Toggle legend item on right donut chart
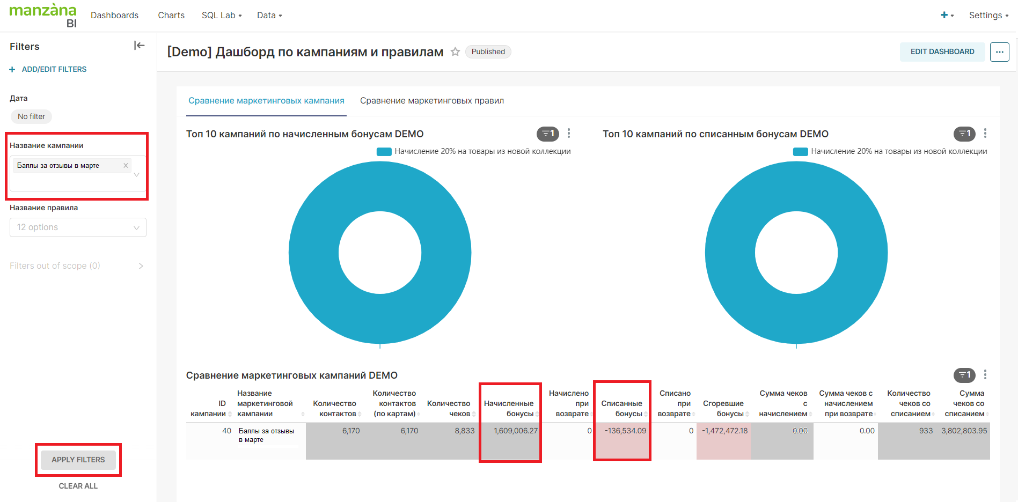 click(x=890, y=152)
